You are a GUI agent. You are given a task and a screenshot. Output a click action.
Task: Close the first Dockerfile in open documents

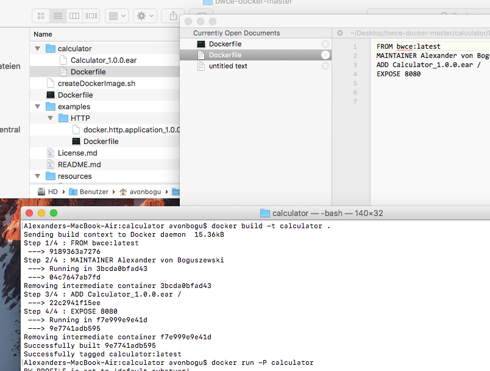coord(325,44)
